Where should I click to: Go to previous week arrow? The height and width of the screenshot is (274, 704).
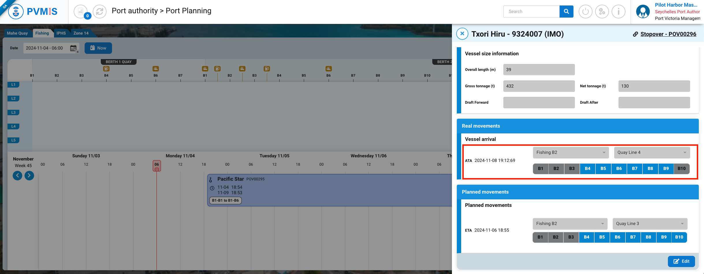click(x=17, y=175)
